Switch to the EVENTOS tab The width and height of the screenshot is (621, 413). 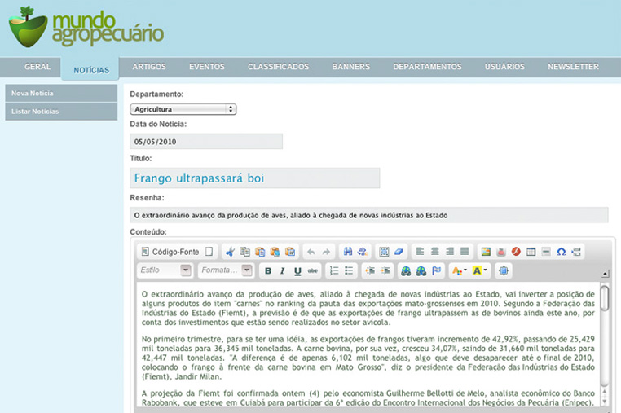click(x=207, y=67)
